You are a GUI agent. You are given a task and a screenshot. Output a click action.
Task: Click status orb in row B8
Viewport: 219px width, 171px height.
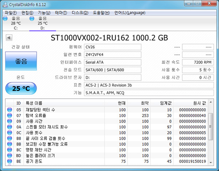coord(9,138)
